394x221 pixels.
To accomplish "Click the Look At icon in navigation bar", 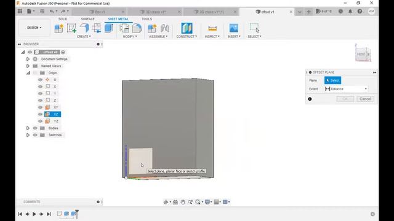I will [175, 202].
